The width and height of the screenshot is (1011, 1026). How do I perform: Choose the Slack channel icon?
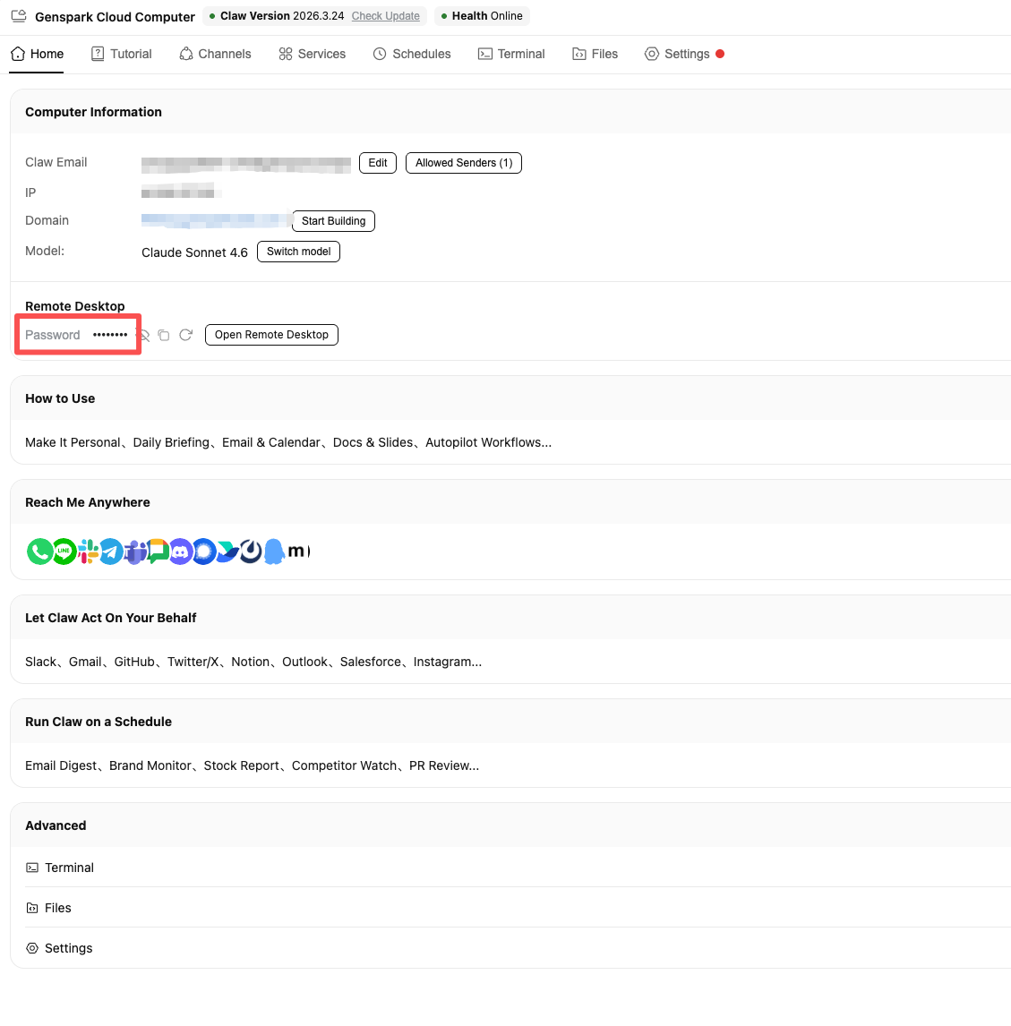88,551
